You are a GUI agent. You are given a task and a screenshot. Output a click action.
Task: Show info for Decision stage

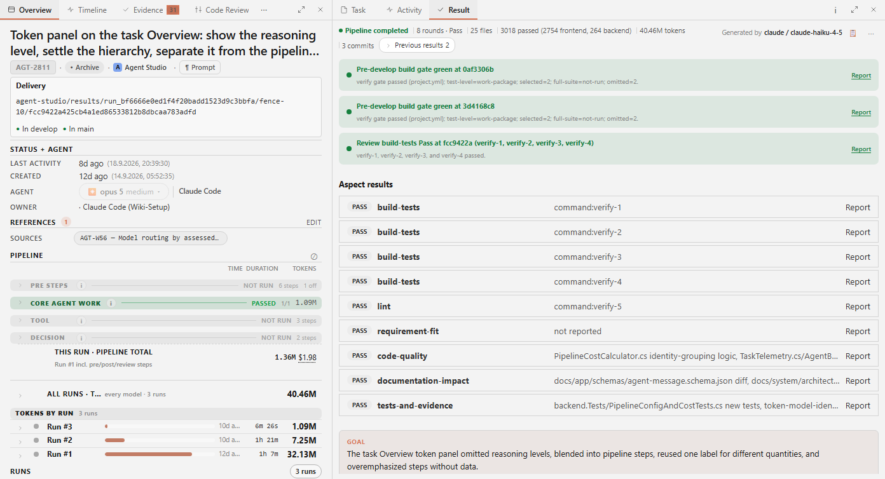tap(81, 338)
